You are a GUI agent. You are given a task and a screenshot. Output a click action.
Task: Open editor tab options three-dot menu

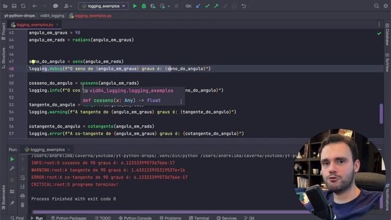379,24
